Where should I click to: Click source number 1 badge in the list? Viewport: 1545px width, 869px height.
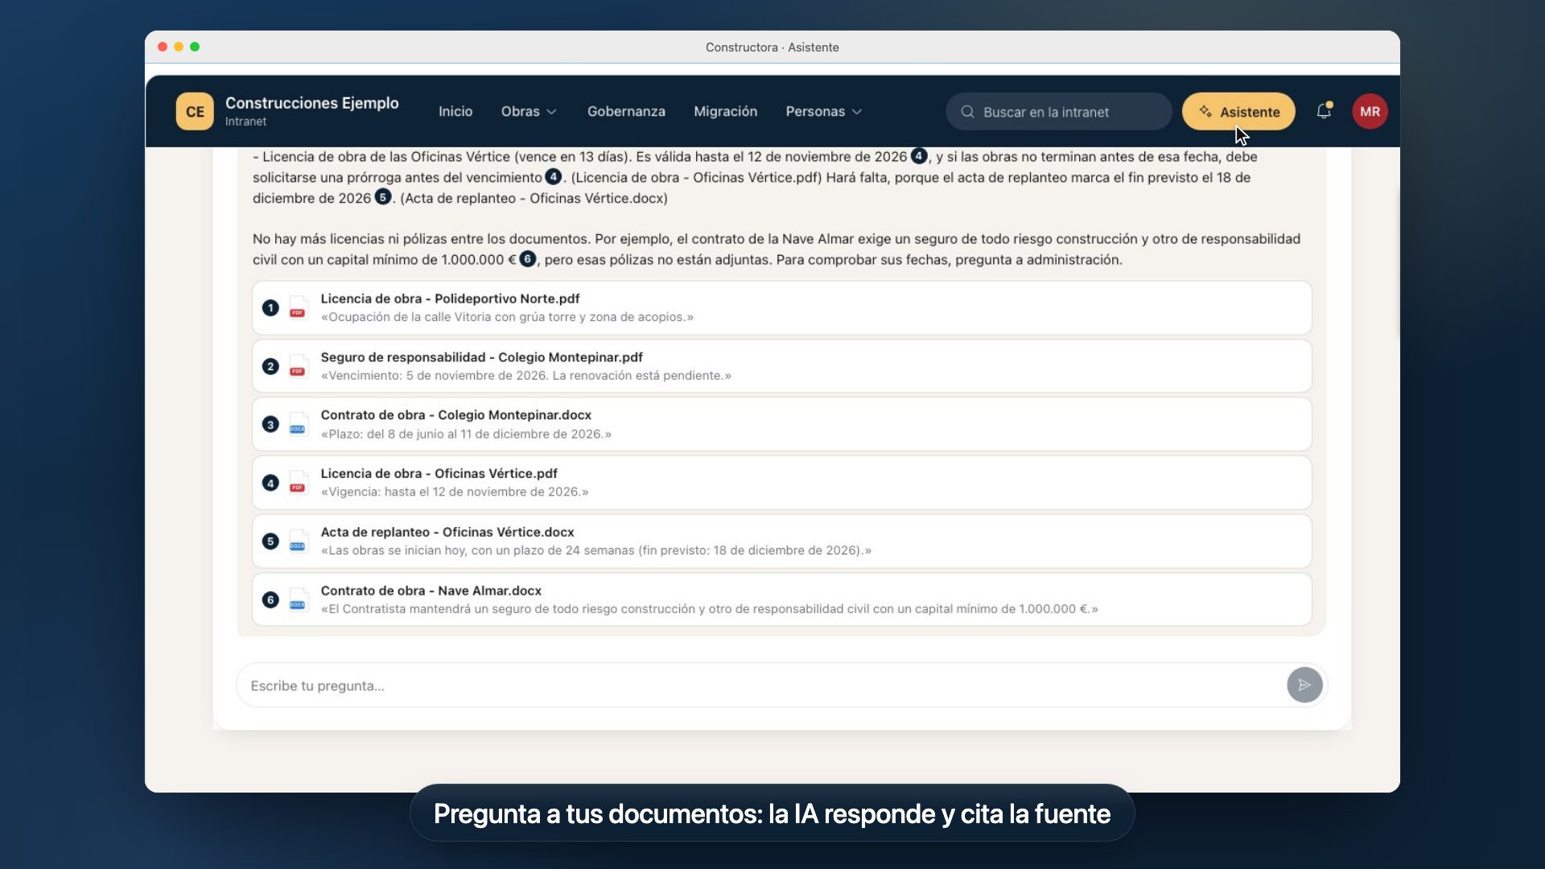point(270,308)
